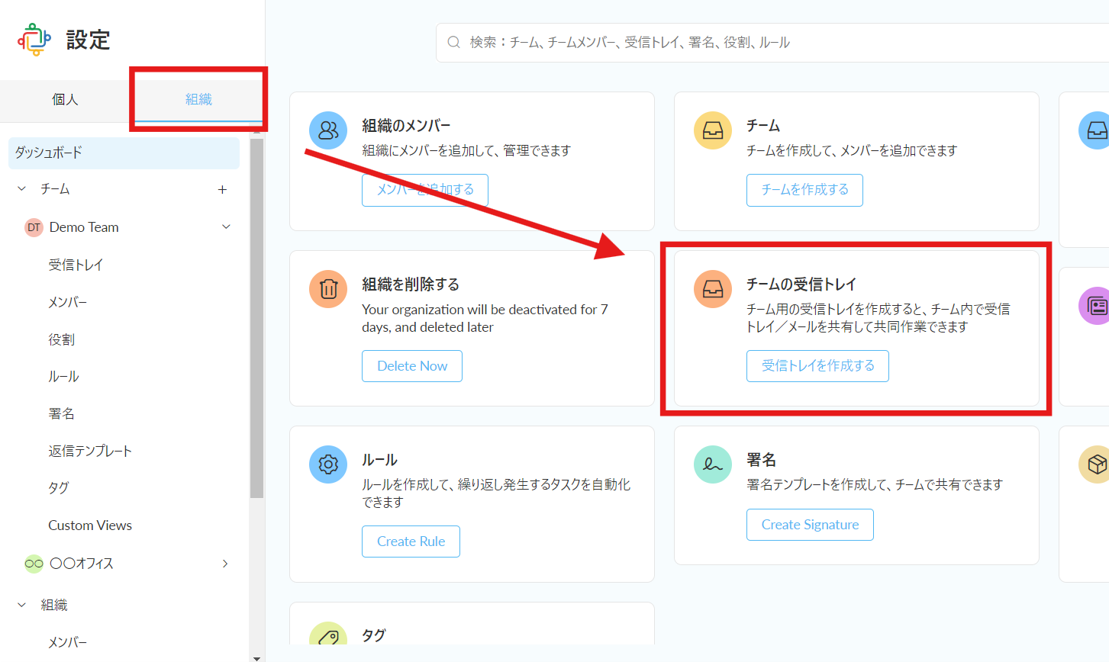Open 役割 in the sidebar
This screenshot has height=662, width=1109.
pyautogui.click(x=62, y=339)
